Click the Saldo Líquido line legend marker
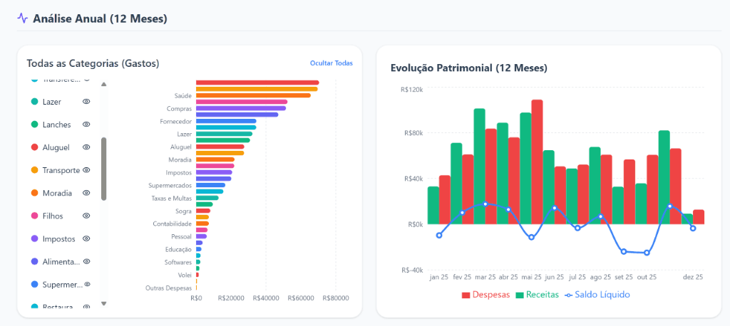 click(x=569, y=295)
